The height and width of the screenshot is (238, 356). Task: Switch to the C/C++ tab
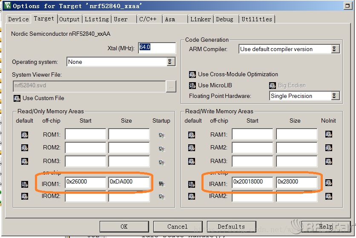click(148, 19)
